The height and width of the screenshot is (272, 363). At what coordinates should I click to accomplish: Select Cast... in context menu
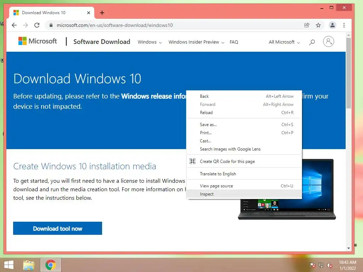244,141
